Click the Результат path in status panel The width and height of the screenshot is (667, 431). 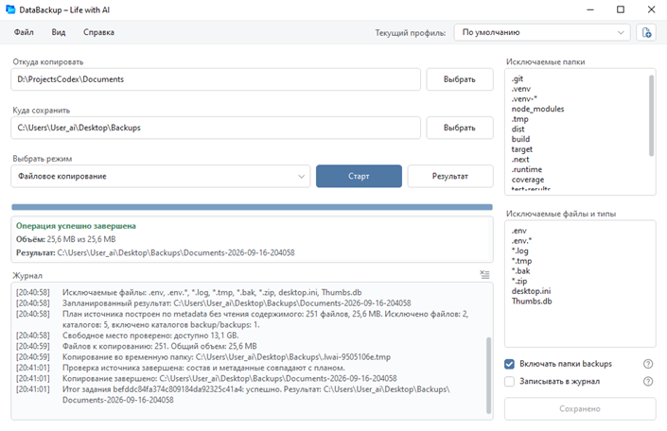pyautogui.click(x=176, y=253)
